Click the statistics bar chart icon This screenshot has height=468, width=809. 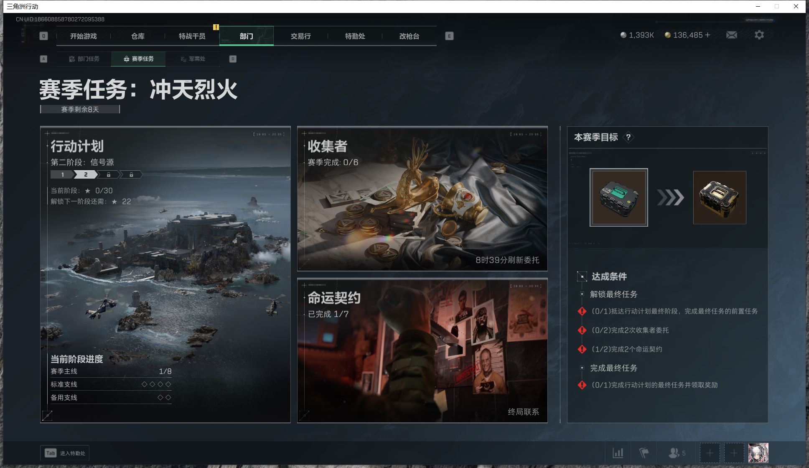(x=618, y=453)
